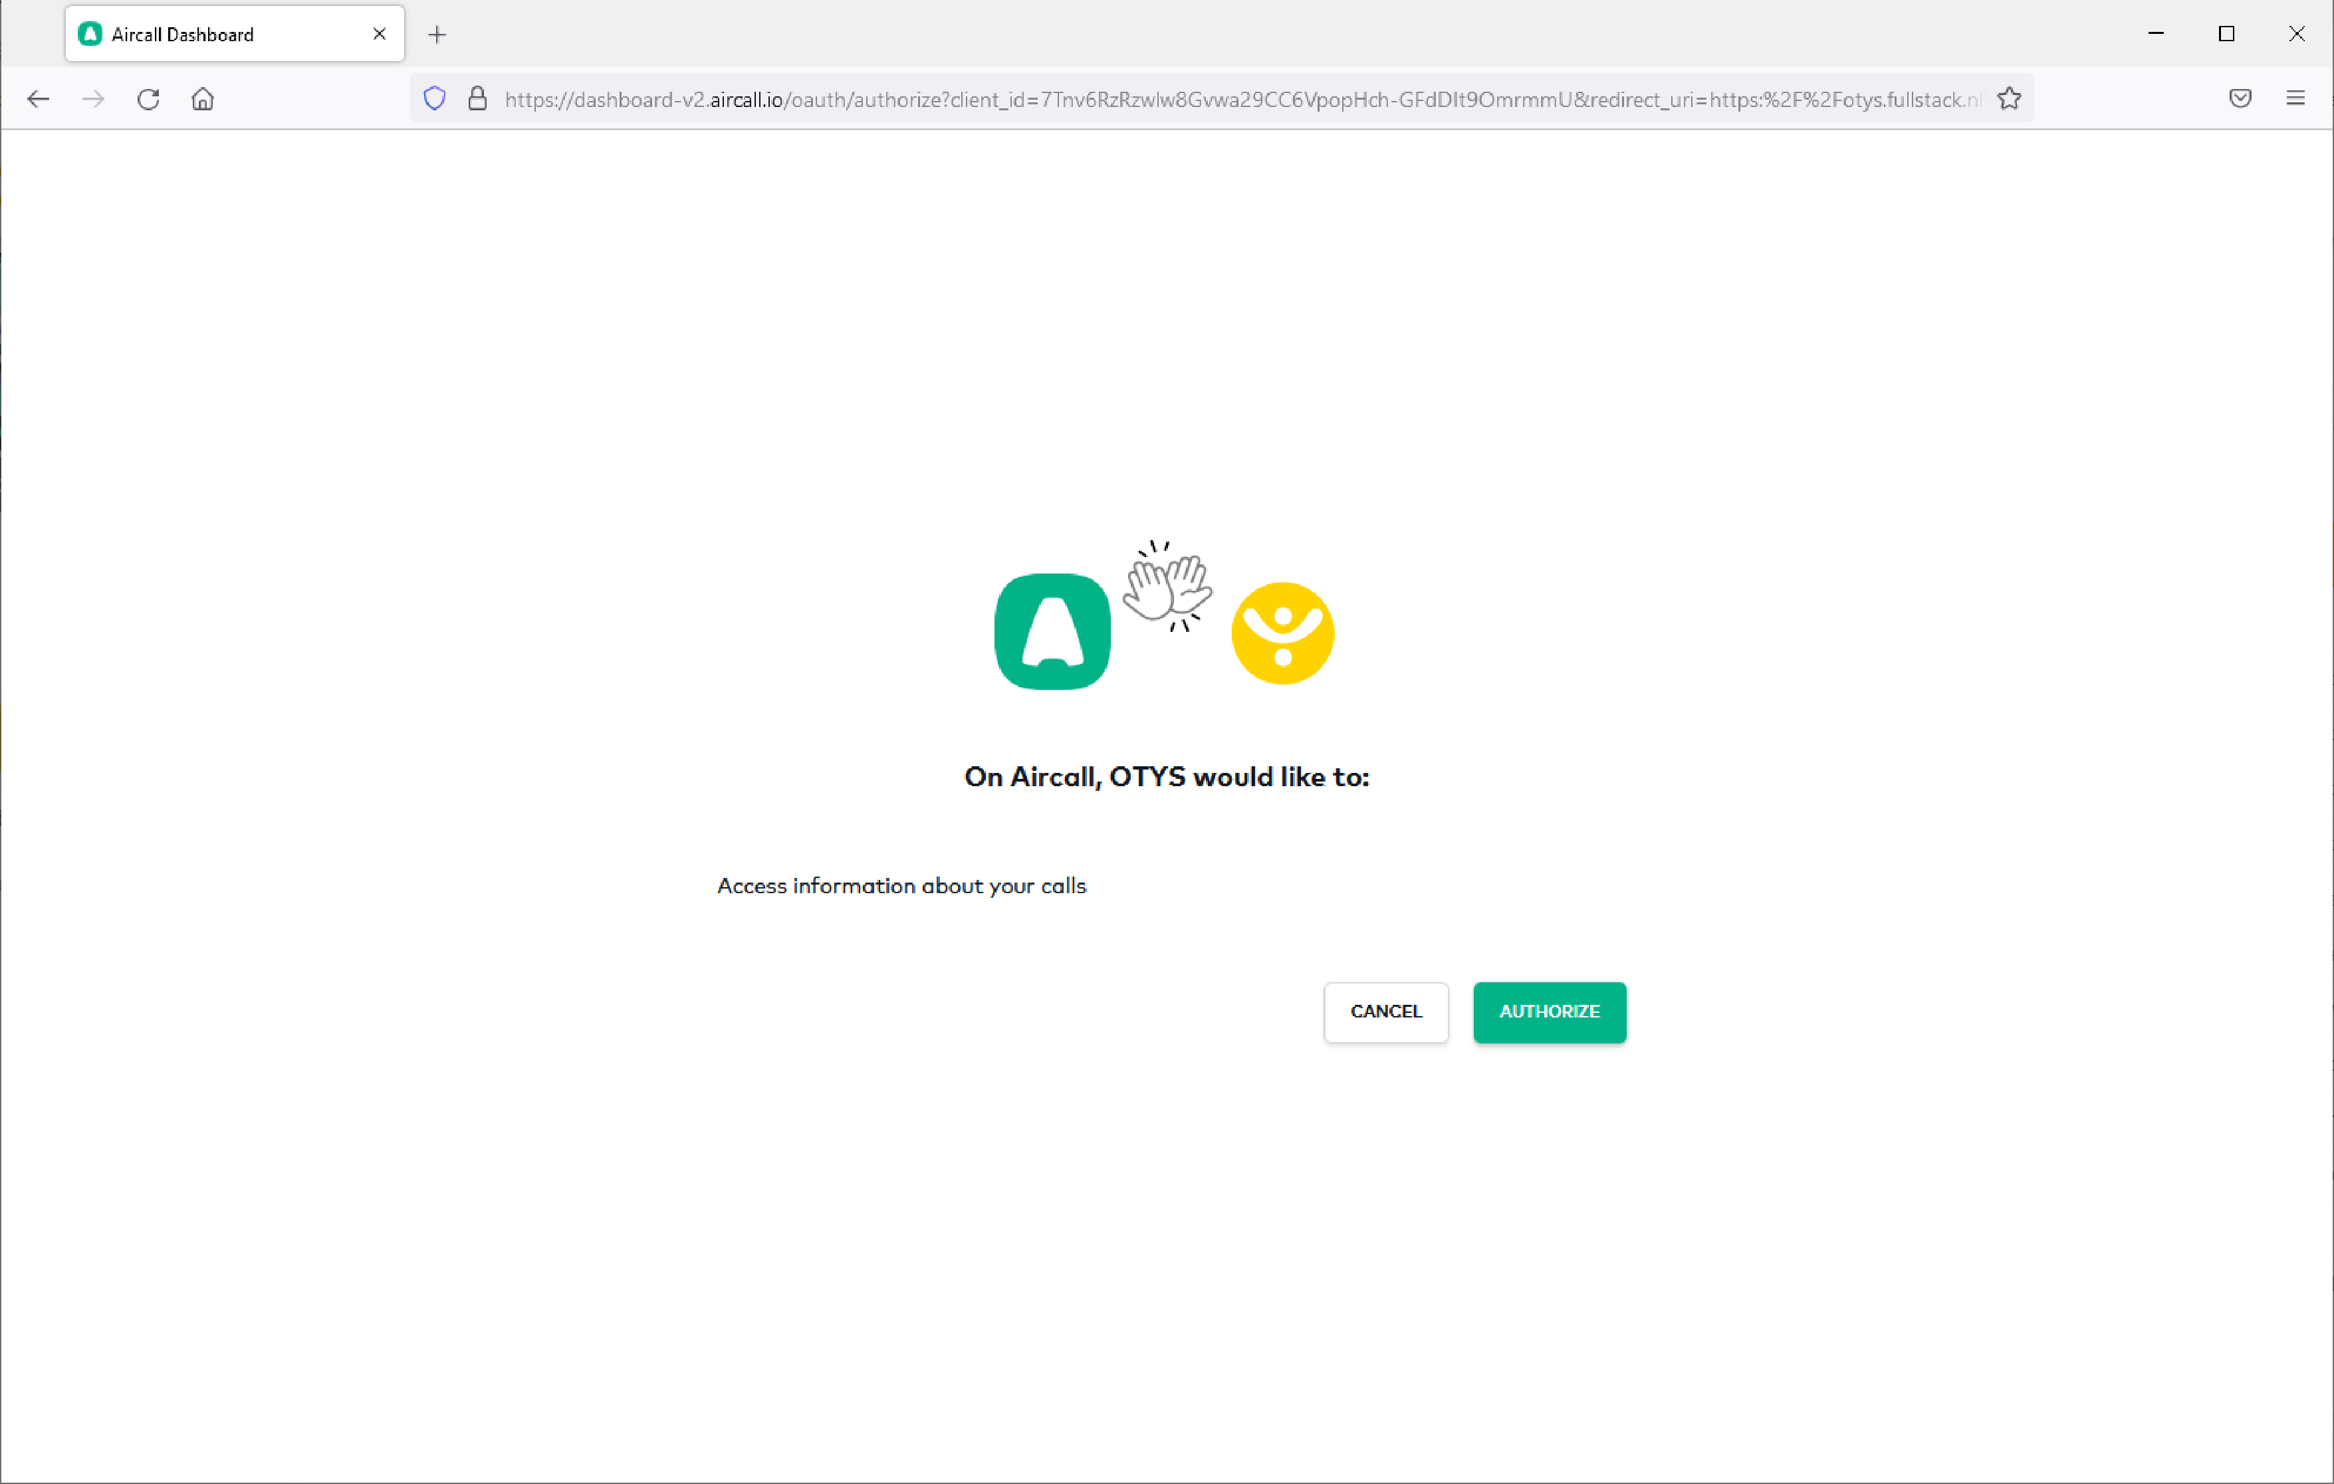Bookmark this page with star icon

(2010, 99)
